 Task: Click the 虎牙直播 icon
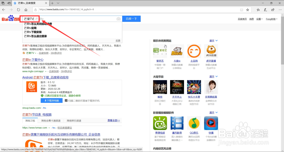click(211, 51)
